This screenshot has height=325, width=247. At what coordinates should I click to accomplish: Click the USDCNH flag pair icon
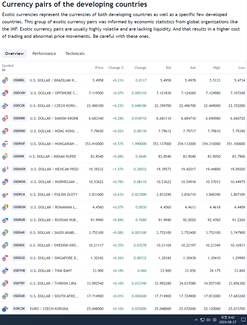click(x=5, y=93)
